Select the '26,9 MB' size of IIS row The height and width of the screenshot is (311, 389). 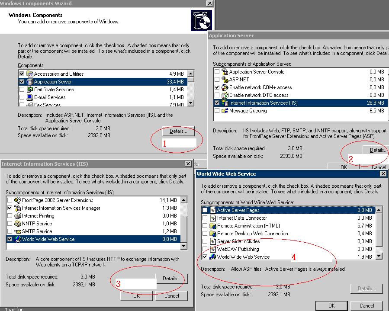(x=375, y=103)
